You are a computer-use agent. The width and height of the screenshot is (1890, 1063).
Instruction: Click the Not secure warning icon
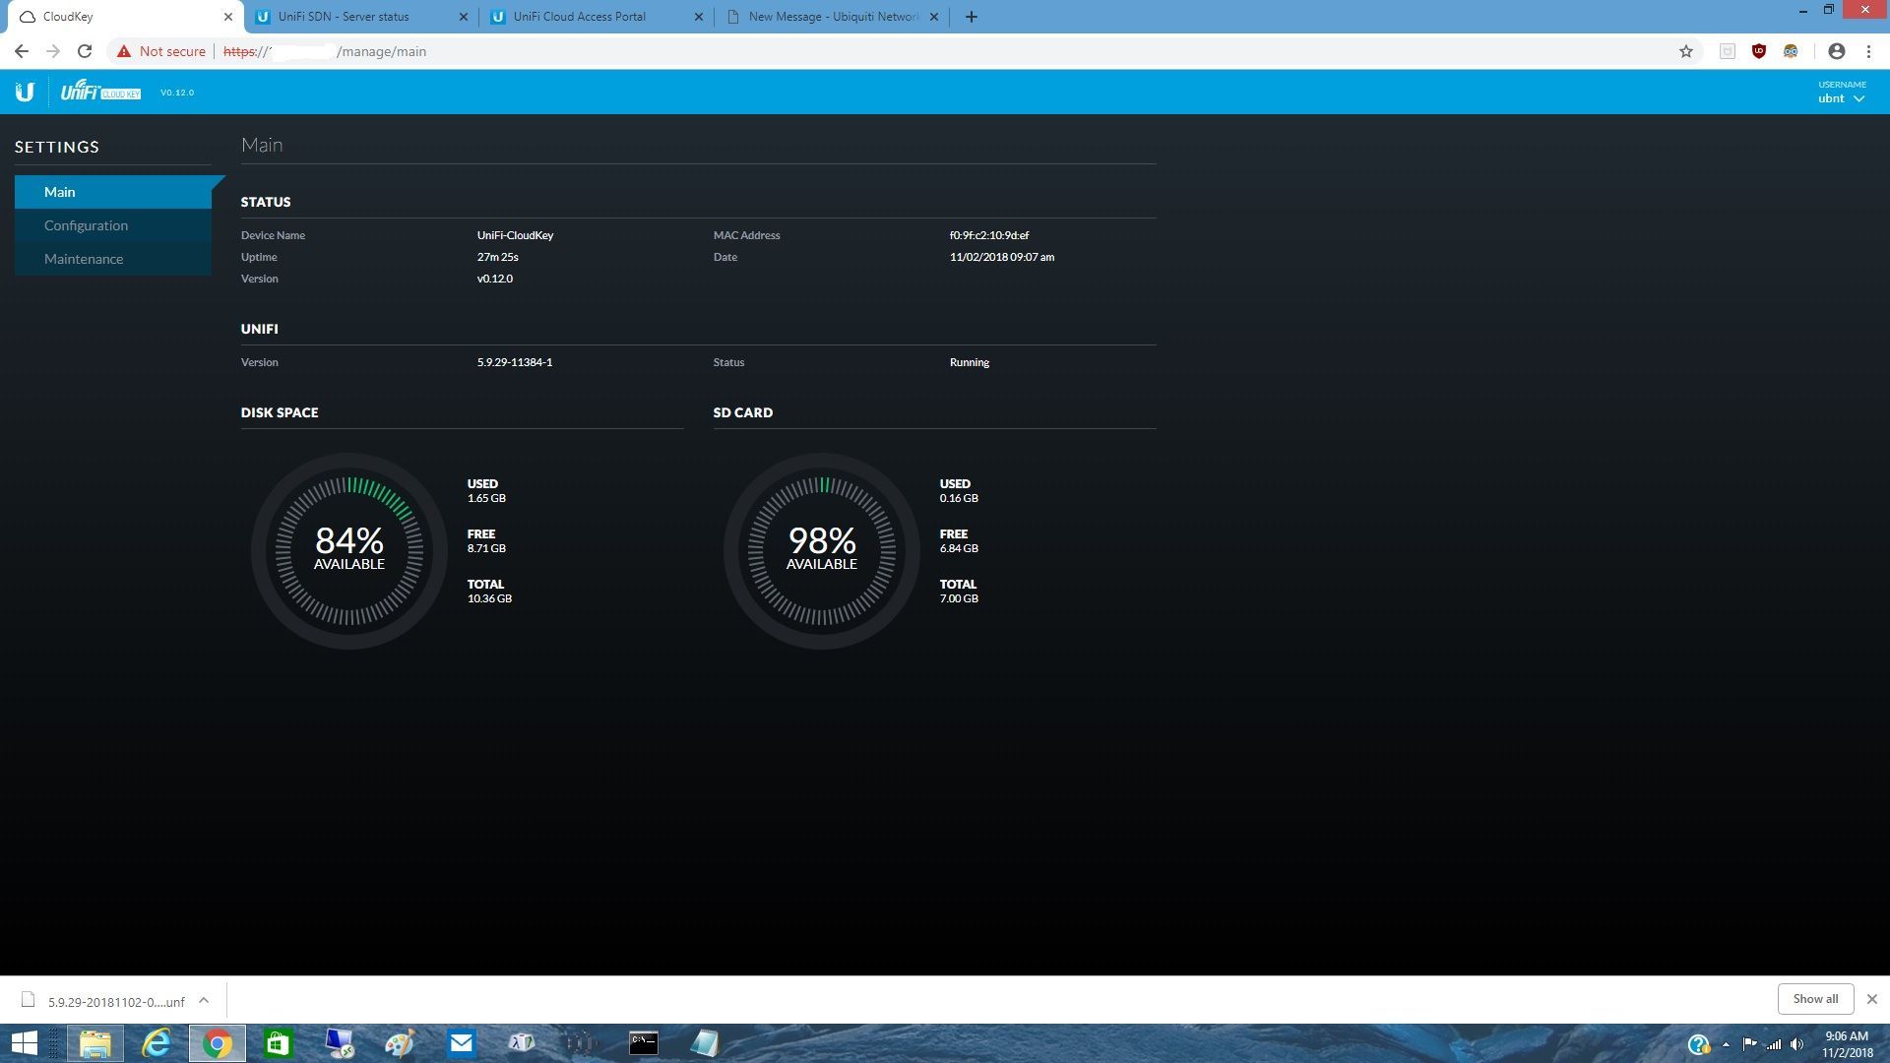[124, 51]
